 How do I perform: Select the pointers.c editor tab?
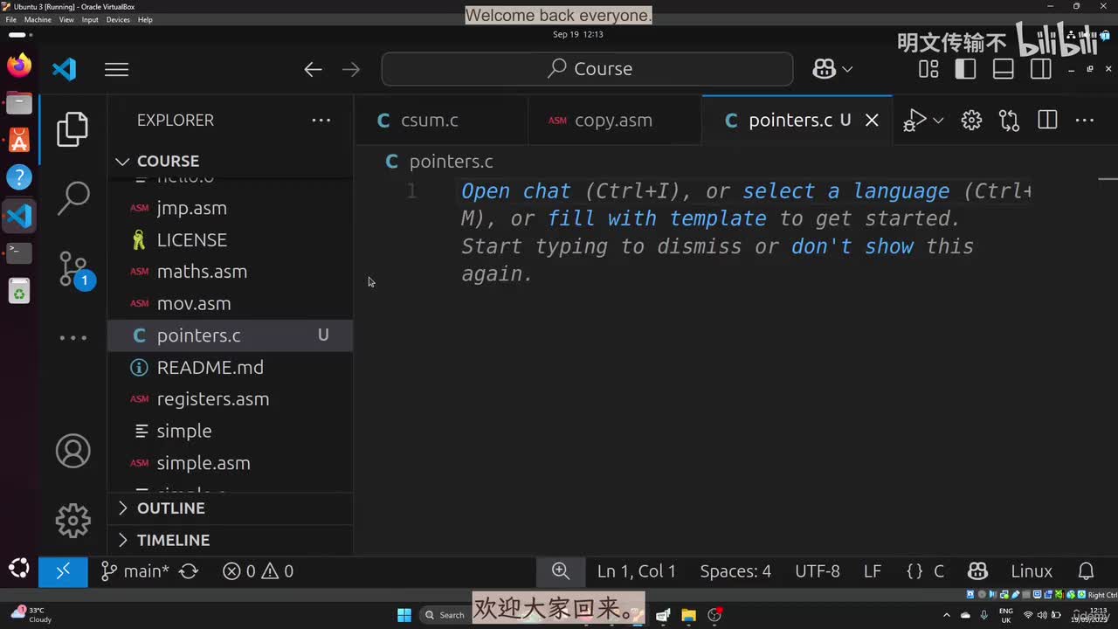tap(797, 121)
